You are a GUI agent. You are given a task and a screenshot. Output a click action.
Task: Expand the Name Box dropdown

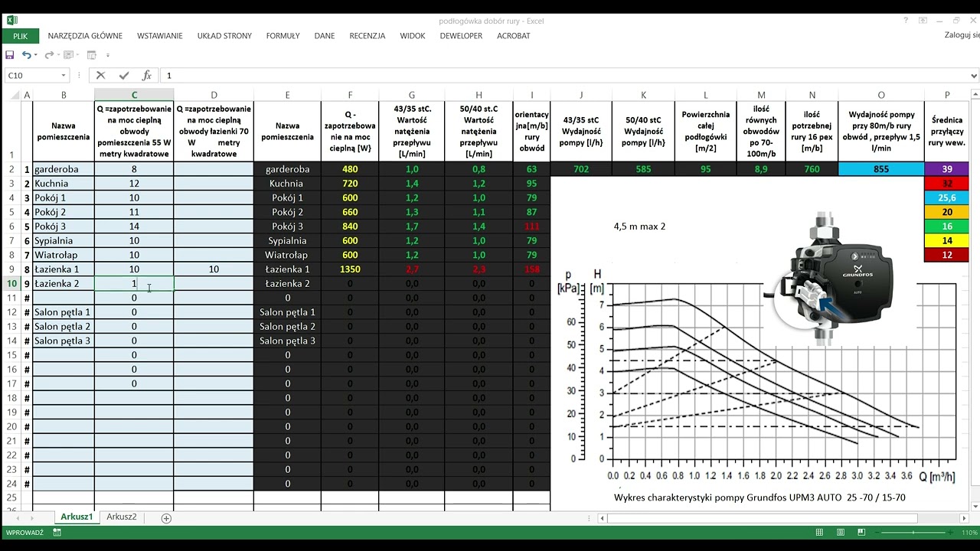(64, 76)
